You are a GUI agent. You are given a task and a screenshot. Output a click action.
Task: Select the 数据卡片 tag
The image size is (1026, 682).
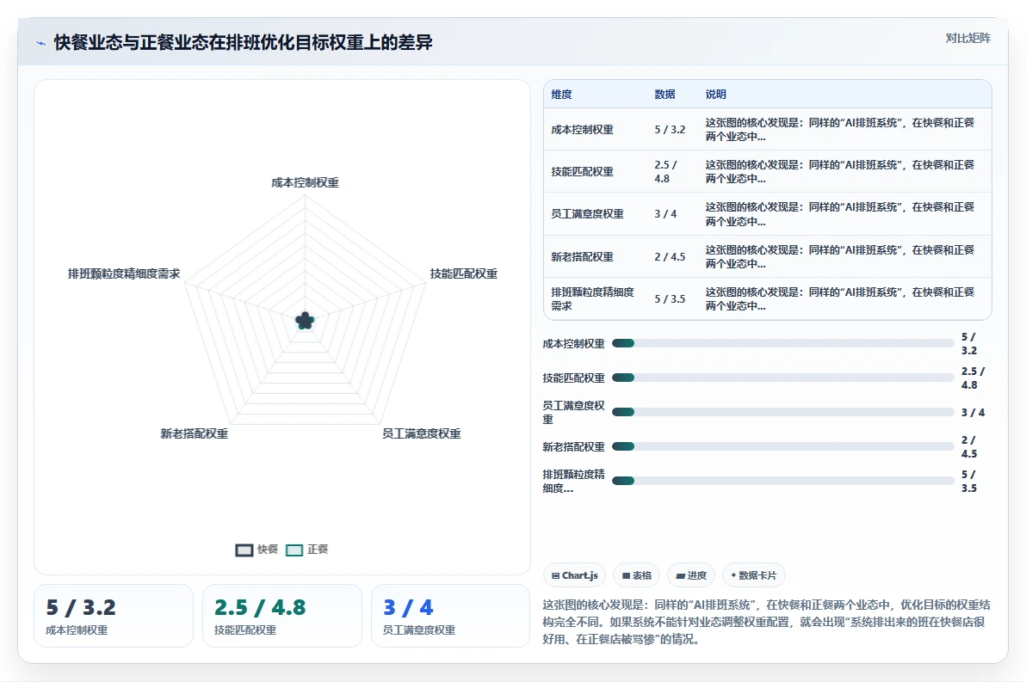pyautogui.click(x=754, y=575)
